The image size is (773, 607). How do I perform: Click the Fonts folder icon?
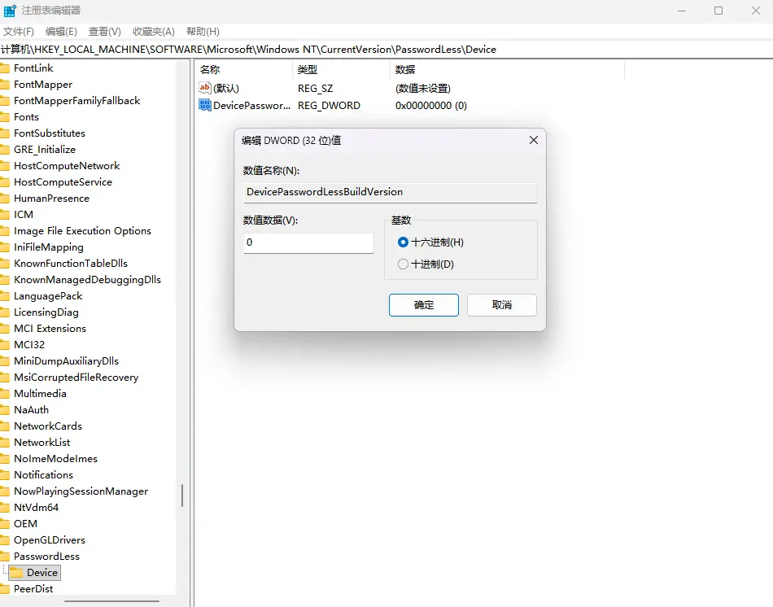[5, 117]
